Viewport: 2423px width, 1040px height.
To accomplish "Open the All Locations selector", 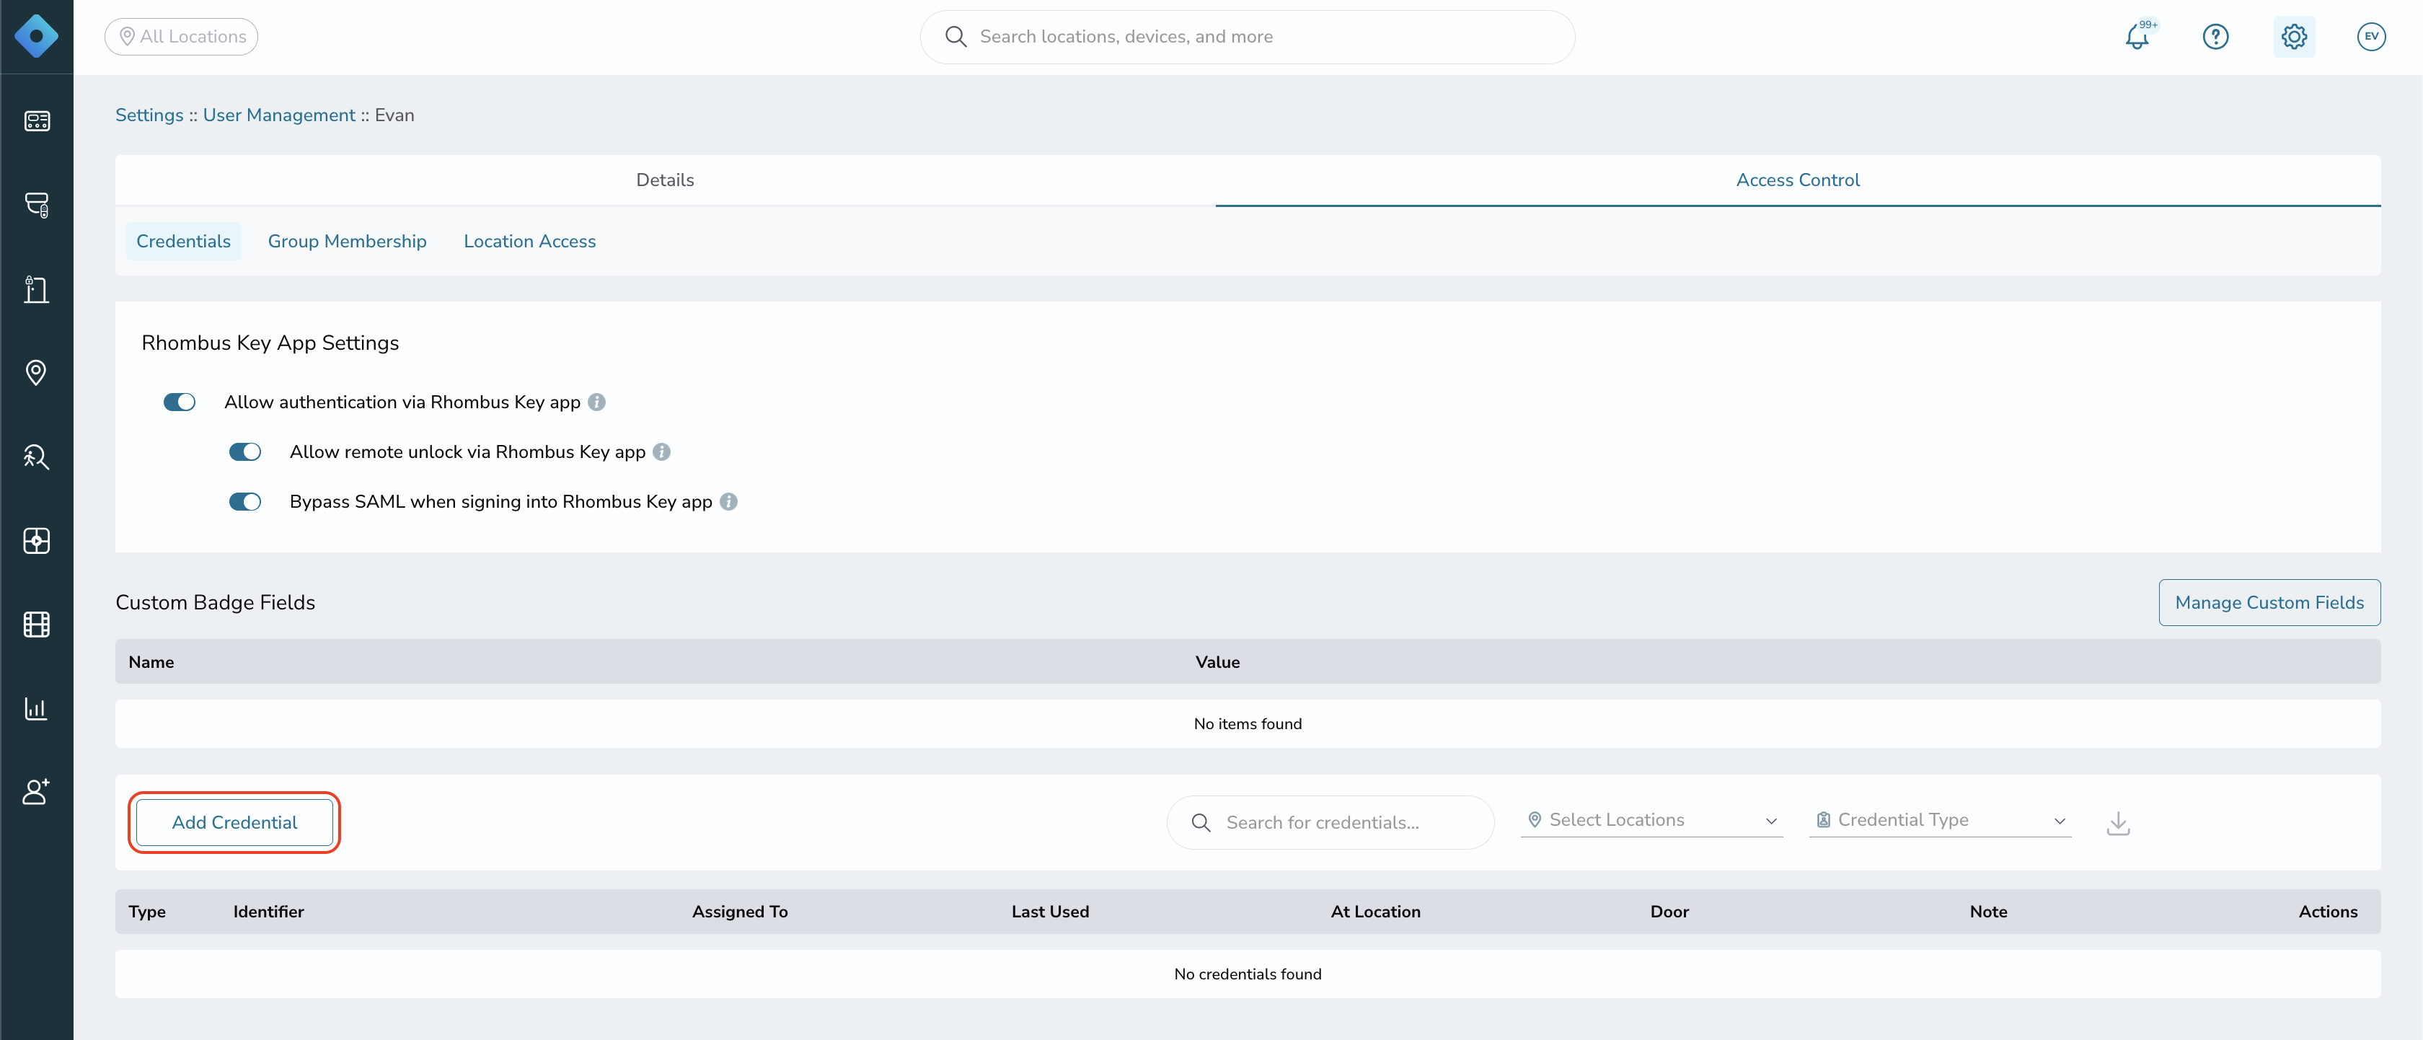I will [x=182, y=37].
